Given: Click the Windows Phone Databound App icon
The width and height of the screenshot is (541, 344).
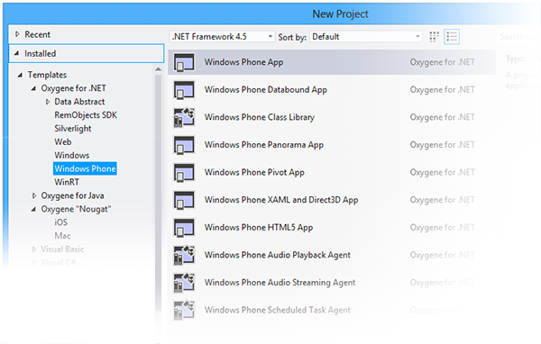Looking at the screenshot, I should point(184,90).
